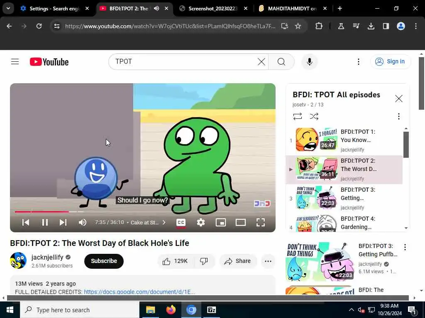Image resolution: width=425 pixels, height=318 pixels.
Task: Open options for recommended BFDI:TPOT 3 video
Action: point(405,247)
